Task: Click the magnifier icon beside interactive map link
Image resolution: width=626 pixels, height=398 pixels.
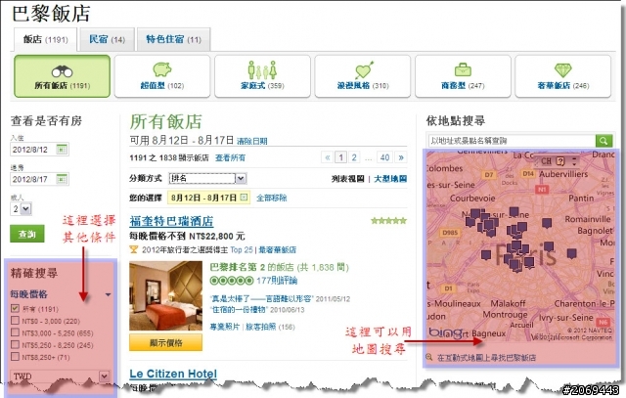Action: point(429,357)
